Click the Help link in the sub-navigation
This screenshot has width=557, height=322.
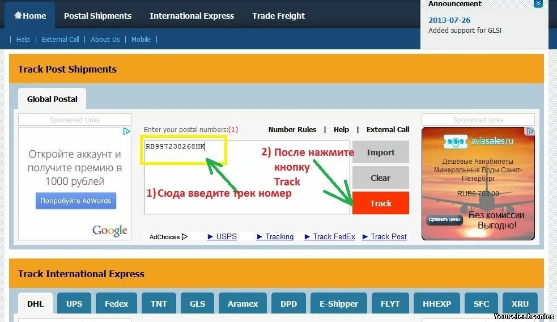click(x=23, y=40)
